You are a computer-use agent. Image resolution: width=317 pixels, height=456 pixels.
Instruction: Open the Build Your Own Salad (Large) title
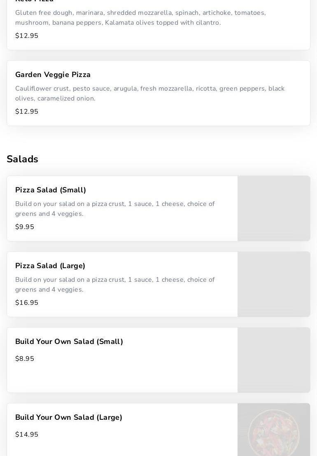tap(69, 417)
